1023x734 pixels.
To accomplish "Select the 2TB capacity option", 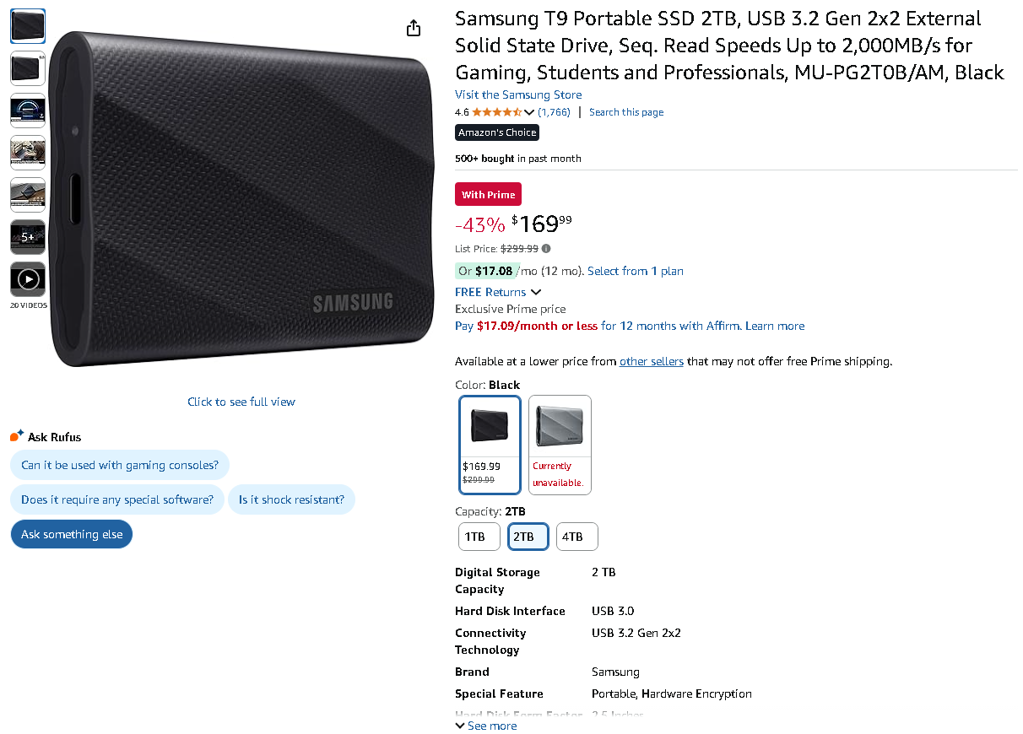I will click(528, 537).
